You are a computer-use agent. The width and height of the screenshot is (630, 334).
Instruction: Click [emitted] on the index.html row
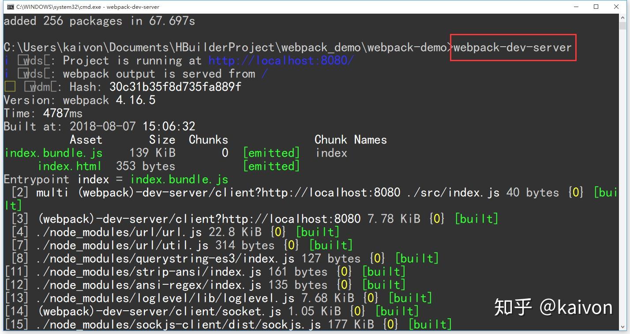(x=271, y=166)
